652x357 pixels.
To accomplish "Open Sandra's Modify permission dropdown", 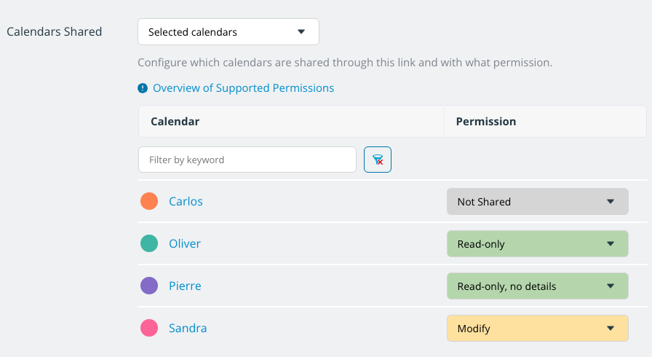I will click(x=538, y=329).
